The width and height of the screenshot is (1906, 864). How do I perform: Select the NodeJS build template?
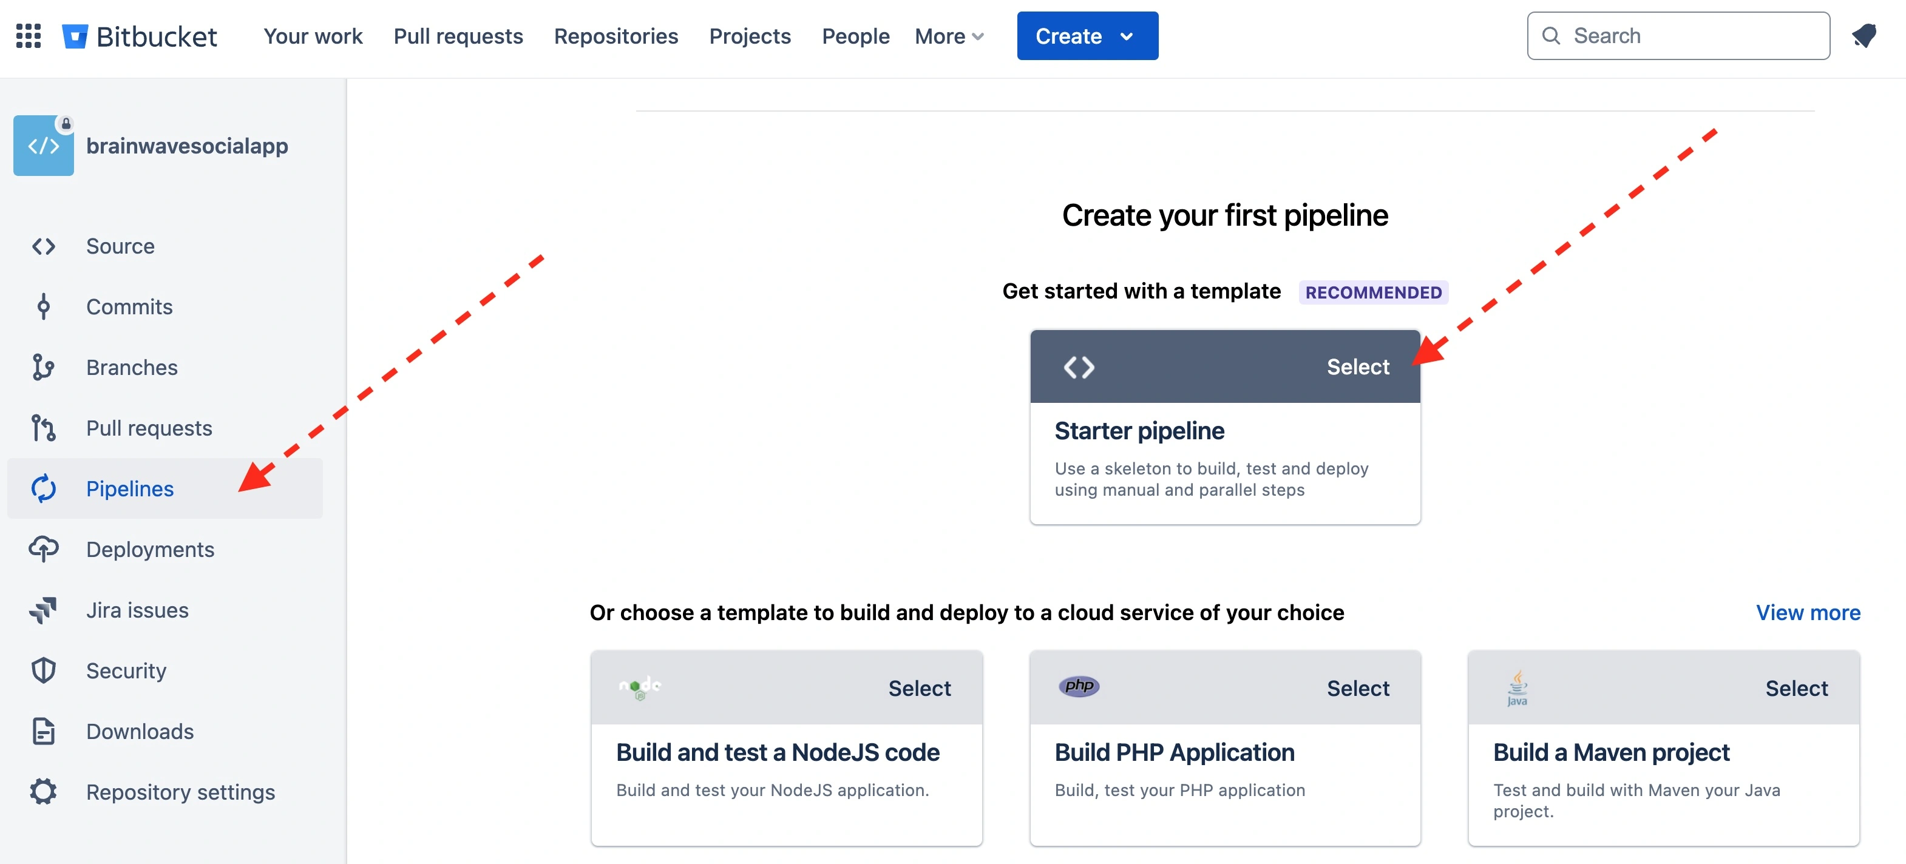pos(919,689)
